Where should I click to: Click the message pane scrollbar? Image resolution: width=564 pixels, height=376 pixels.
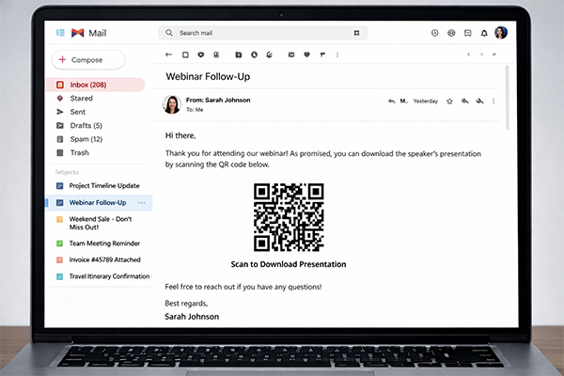coord(508,98)
